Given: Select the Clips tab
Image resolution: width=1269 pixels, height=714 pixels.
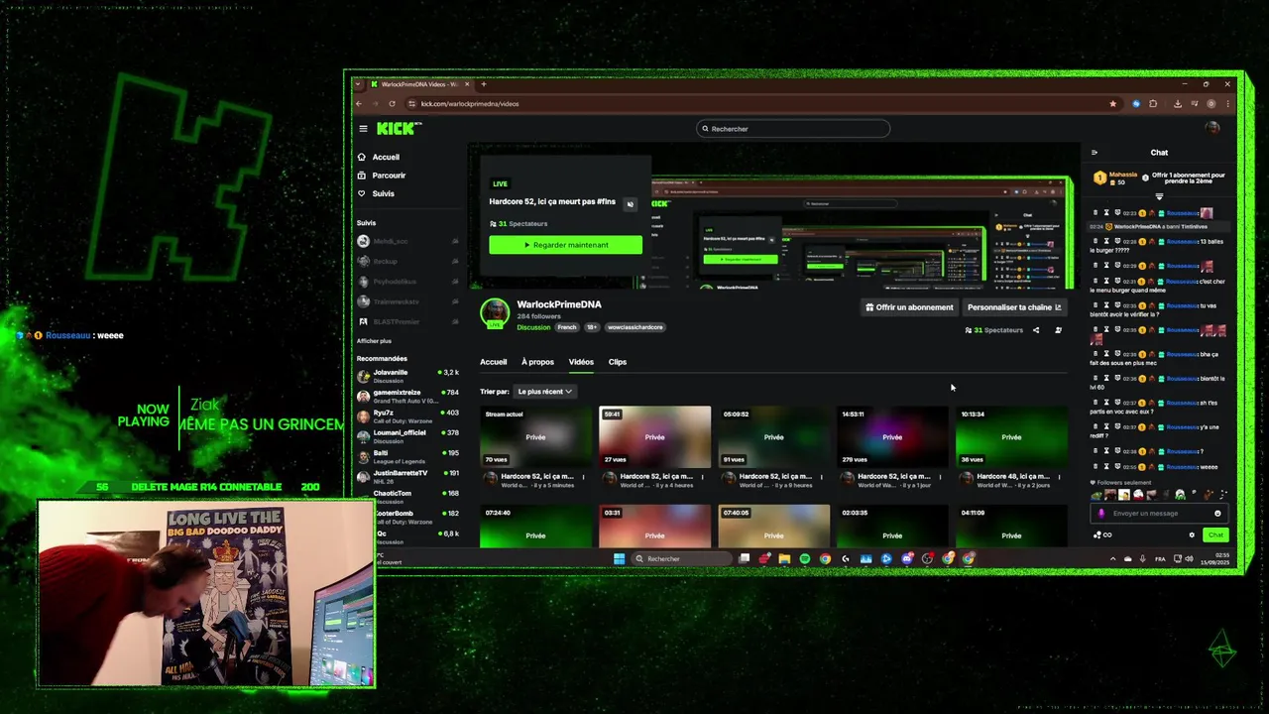Looking at the screenshot, I should [617, 362].
